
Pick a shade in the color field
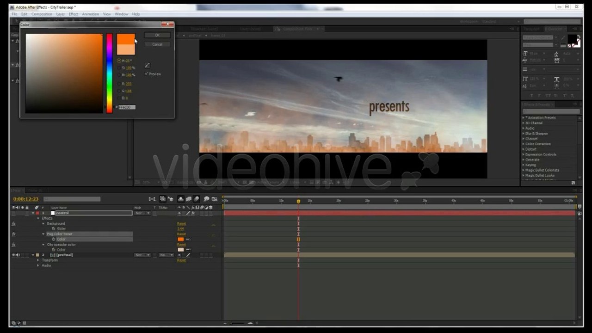pyautogui.click(x=64, y=73)
